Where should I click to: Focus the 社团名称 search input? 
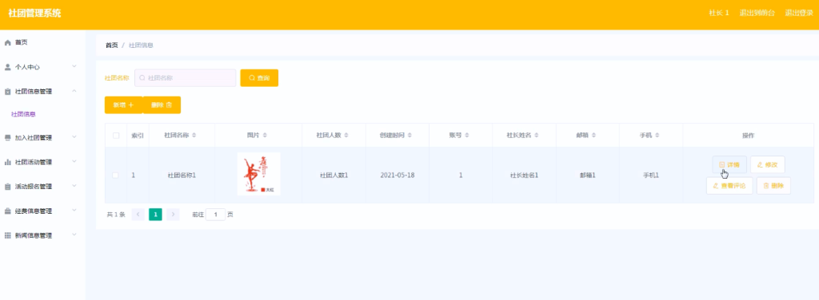pyautogui.click(x=186, y=77)
